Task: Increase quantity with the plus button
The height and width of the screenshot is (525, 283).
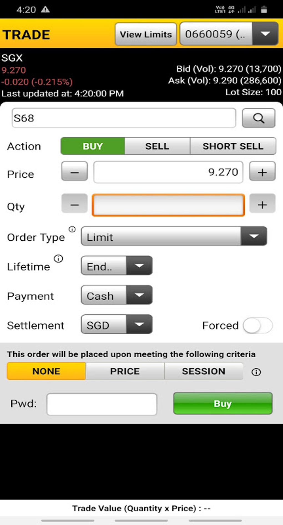Action: tap(262, 205)
